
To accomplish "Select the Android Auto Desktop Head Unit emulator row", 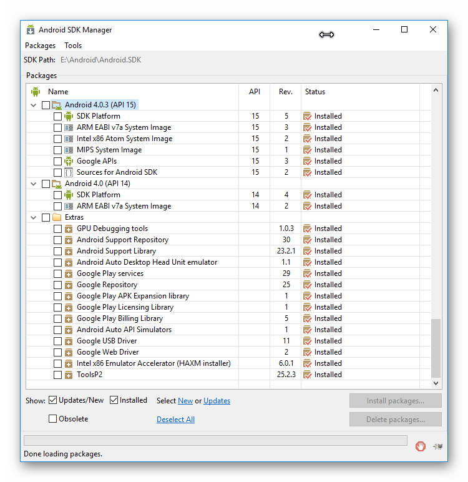I will pyautogui.click(x=228, y=262).
